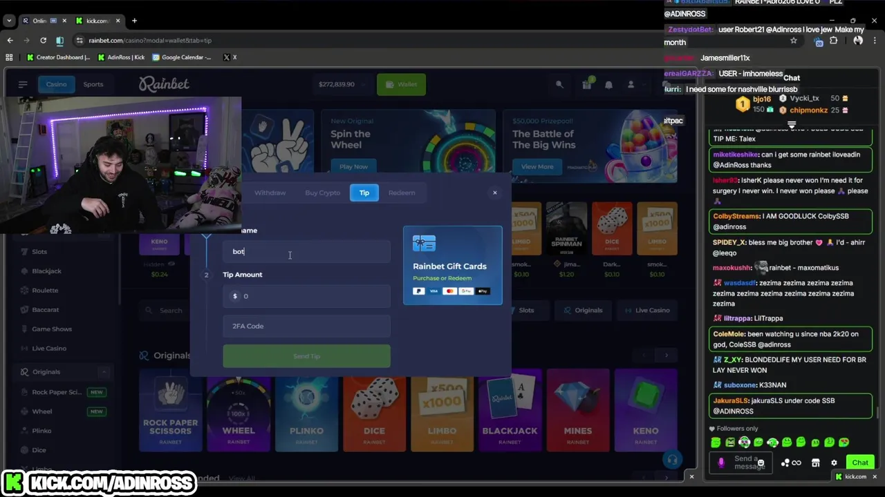Open Roulette in the sidebar
The height and width of the screenshot is (497, 885).
tap(45, 291)
